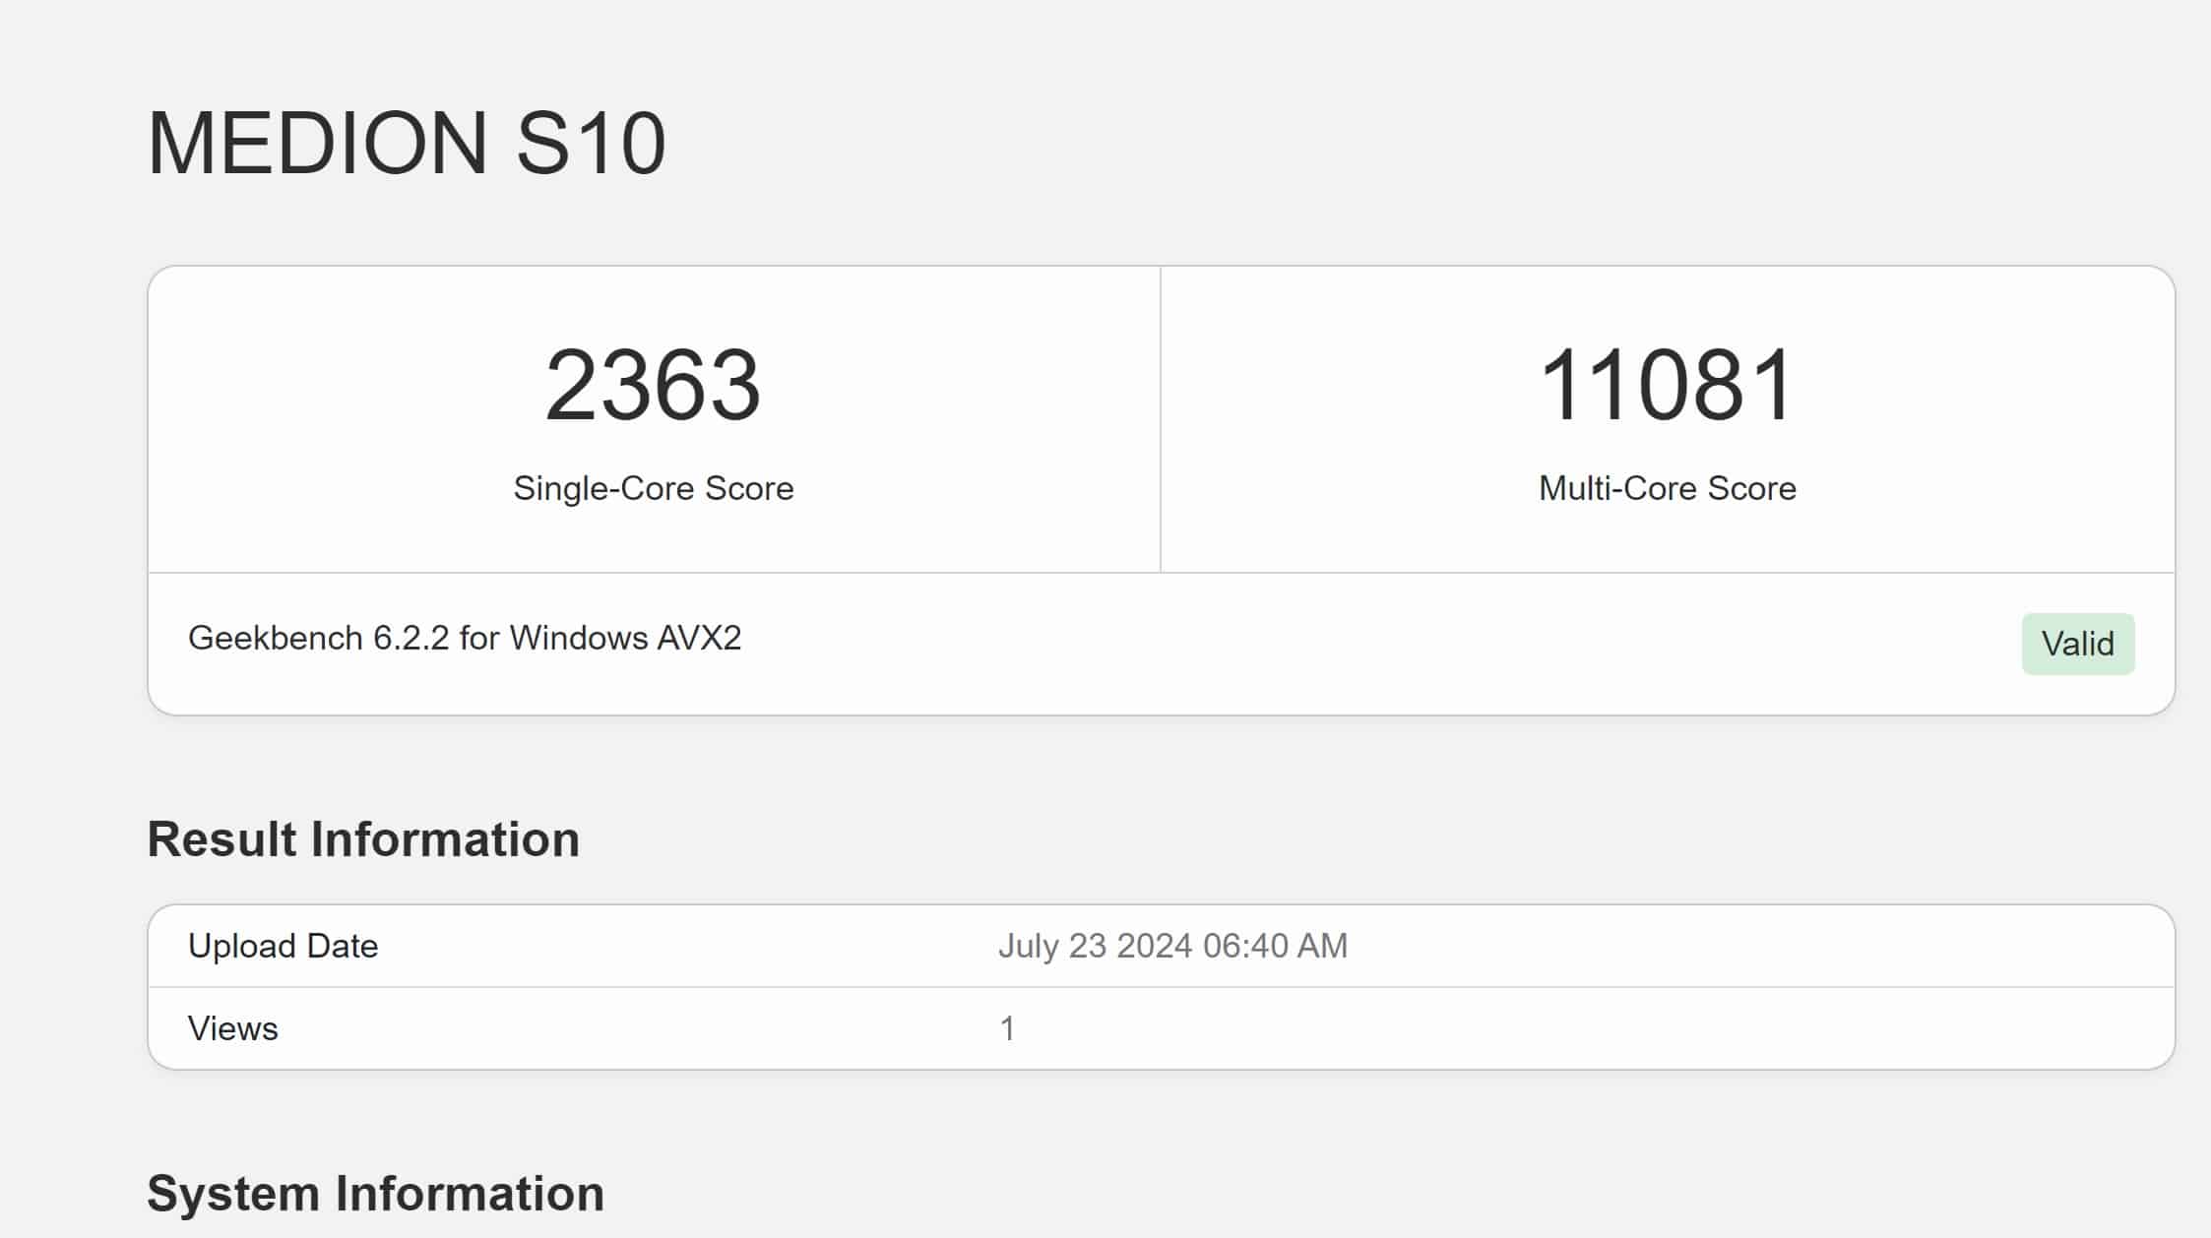Click the 11081 multi-core score number

coord(1667,385)
